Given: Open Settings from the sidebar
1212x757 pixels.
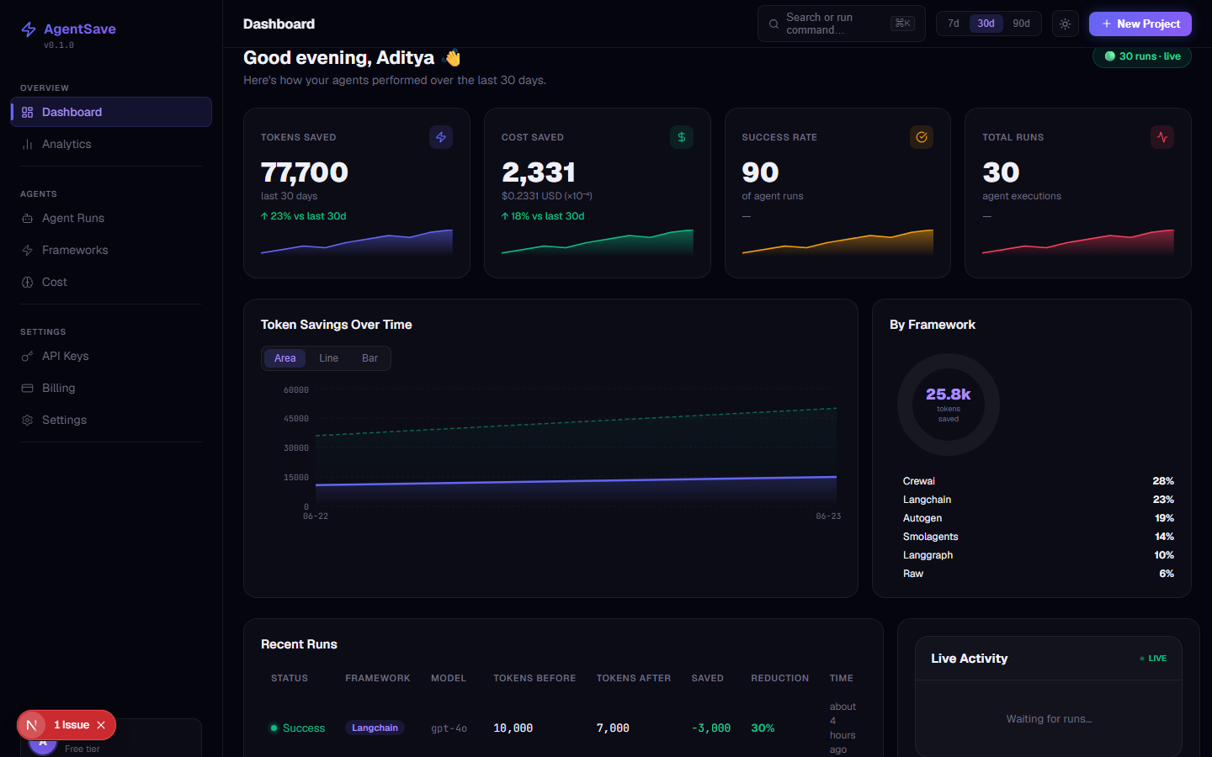Looking at the screenshot, I should click(111, 420).
